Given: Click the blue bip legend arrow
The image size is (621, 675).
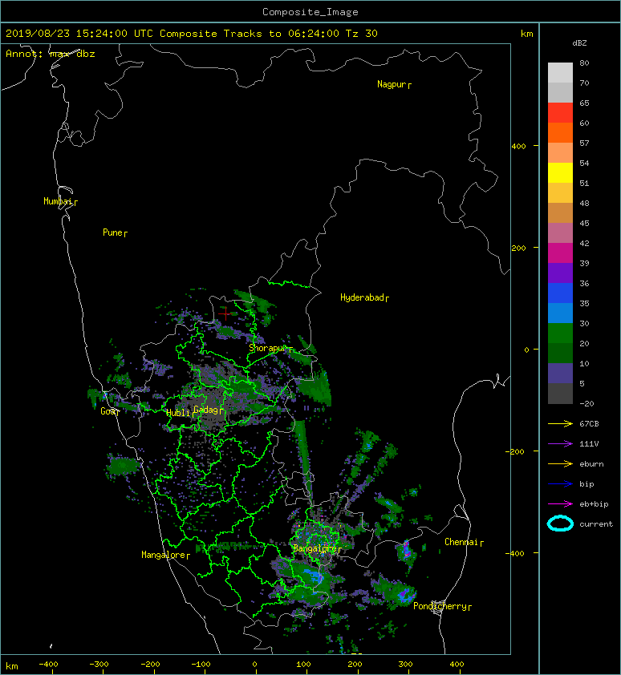Looking at the screenshot, I should (560, 484).
